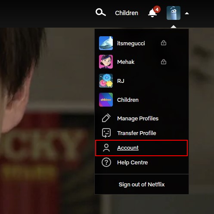Switch to the RJ profile name
Viewport: 214px width, 214px height.
click(x=121, y=81)
